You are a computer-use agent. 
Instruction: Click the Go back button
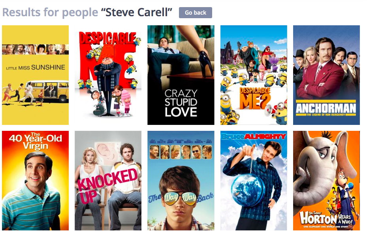pos(196,13)
